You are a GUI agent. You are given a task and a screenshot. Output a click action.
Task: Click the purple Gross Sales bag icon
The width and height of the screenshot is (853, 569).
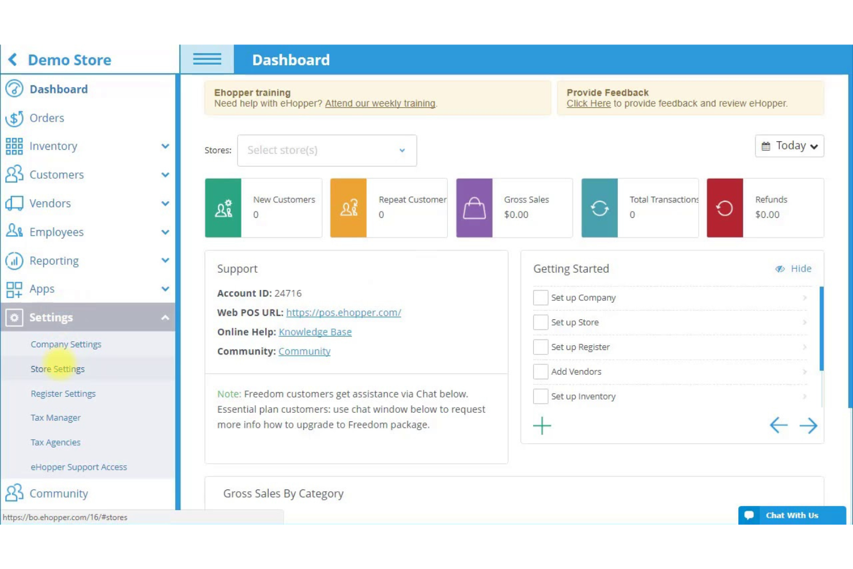(x=474, y=208)
